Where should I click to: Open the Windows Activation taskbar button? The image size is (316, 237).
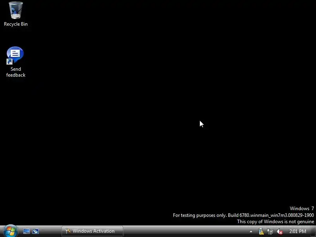pos(92,231)
